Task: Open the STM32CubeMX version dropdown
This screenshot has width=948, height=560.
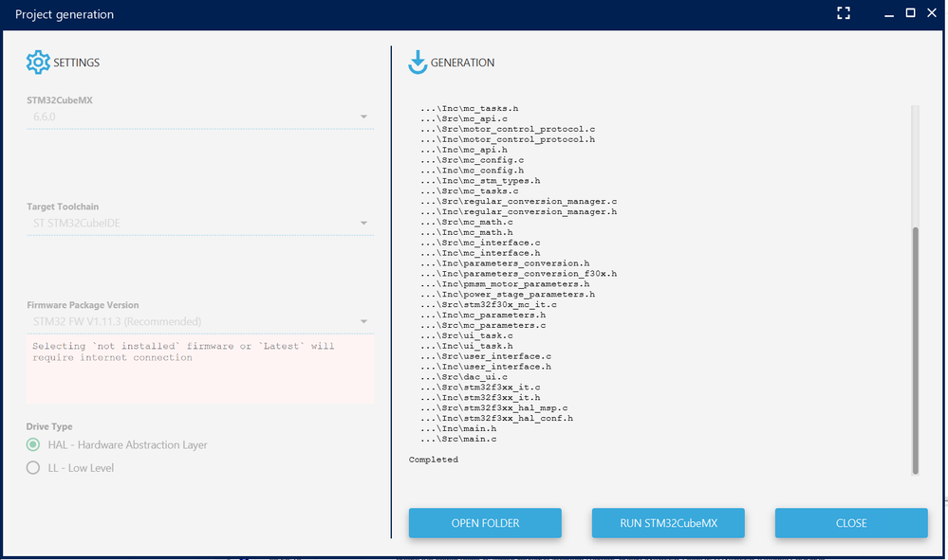Action: pyautogui.click(x=200, y=117)
